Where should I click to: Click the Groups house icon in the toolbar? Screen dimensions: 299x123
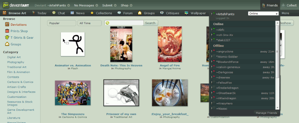tap(140, 13)
